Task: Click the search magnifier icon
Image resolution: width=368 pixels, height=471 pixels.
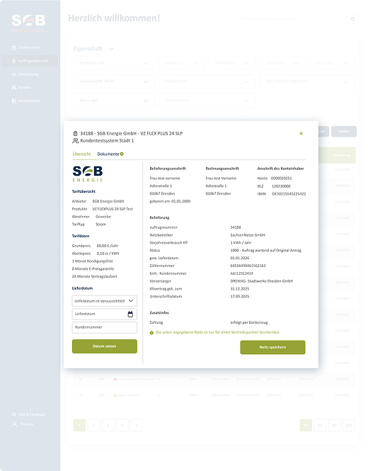Action: point(352,19)
